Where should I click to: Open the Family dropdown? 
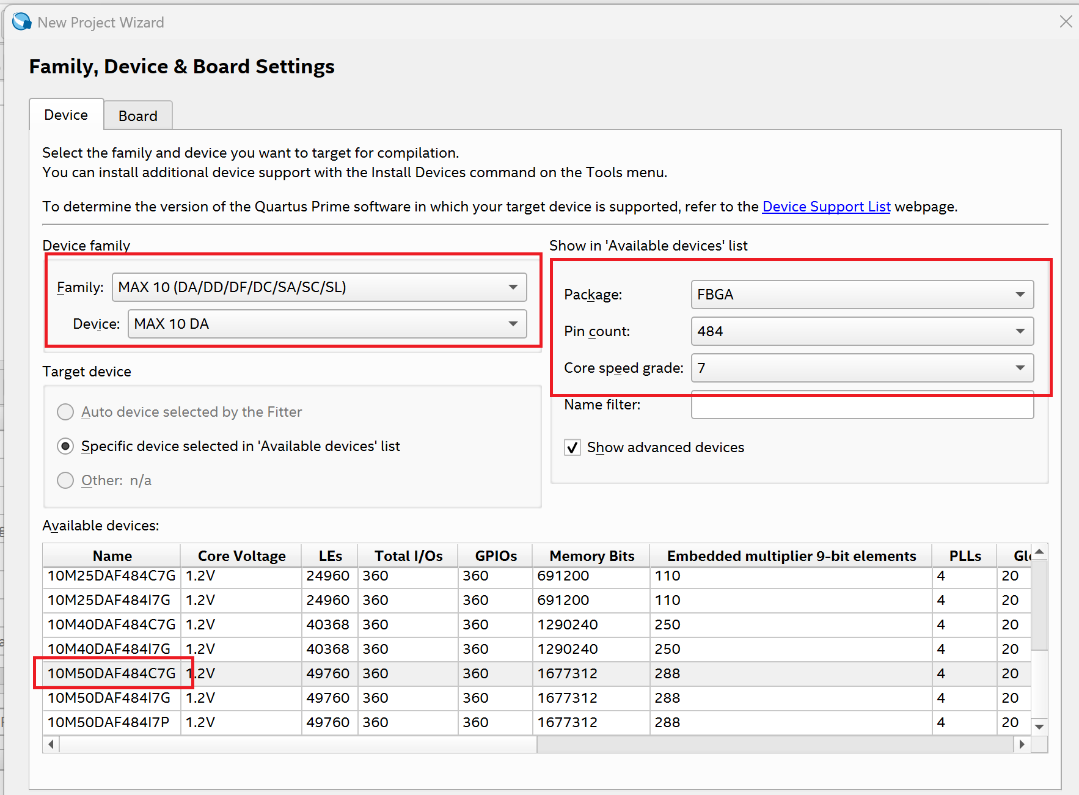pos(319,287)
